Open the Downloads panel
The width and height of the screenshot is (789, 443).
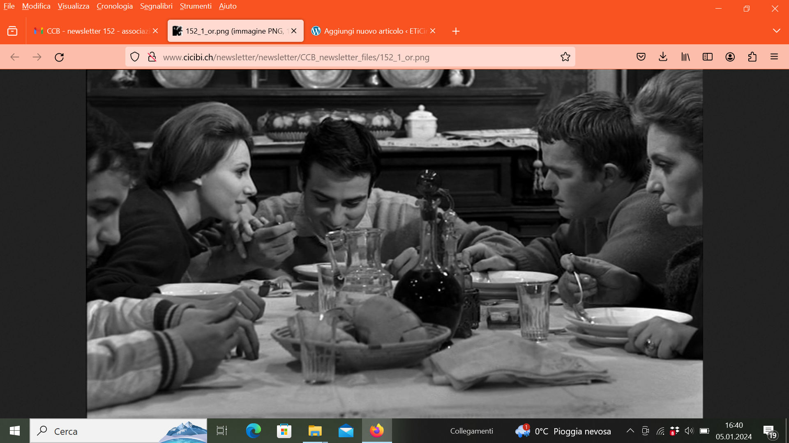663,57
